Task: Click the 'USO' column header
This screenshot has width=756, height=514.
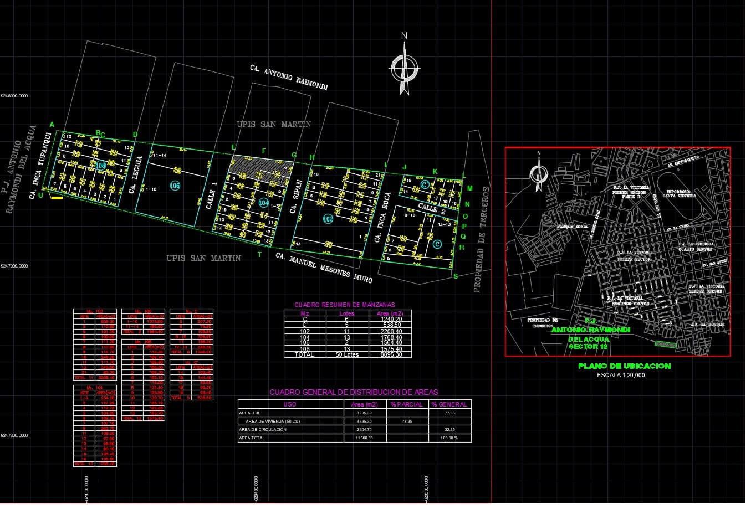Action: (x=290, y=404)
